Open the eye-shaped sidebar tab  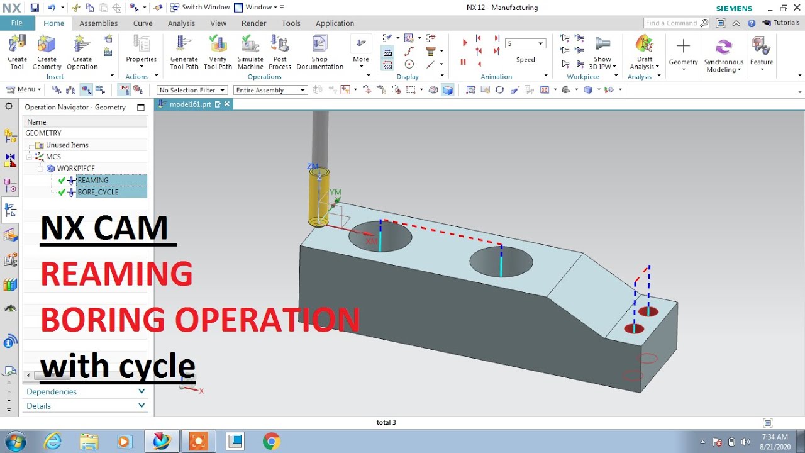(x=10, y=308)
